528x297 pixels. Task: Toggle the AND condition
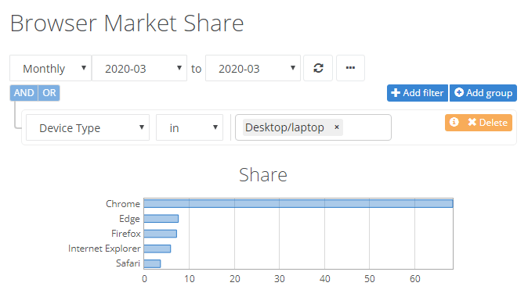pyautogui.click(x=24, y=93)
